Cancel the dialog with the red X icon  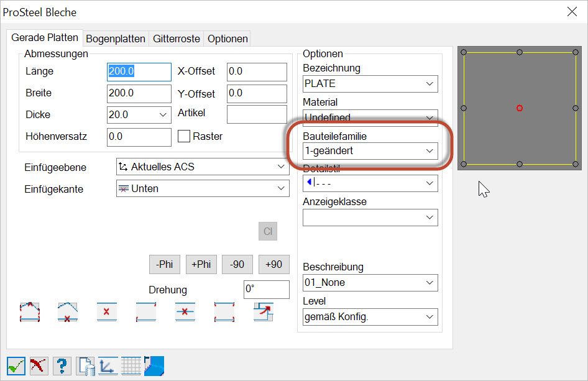click(x=39, y=366)
